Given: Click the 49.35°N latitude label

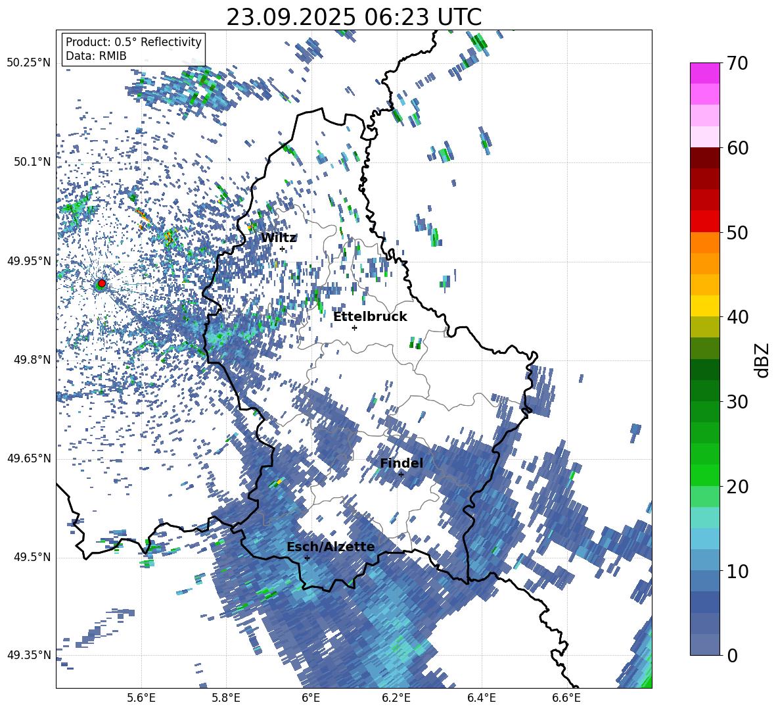Looking at the screenshot, I should coord(29,656).
